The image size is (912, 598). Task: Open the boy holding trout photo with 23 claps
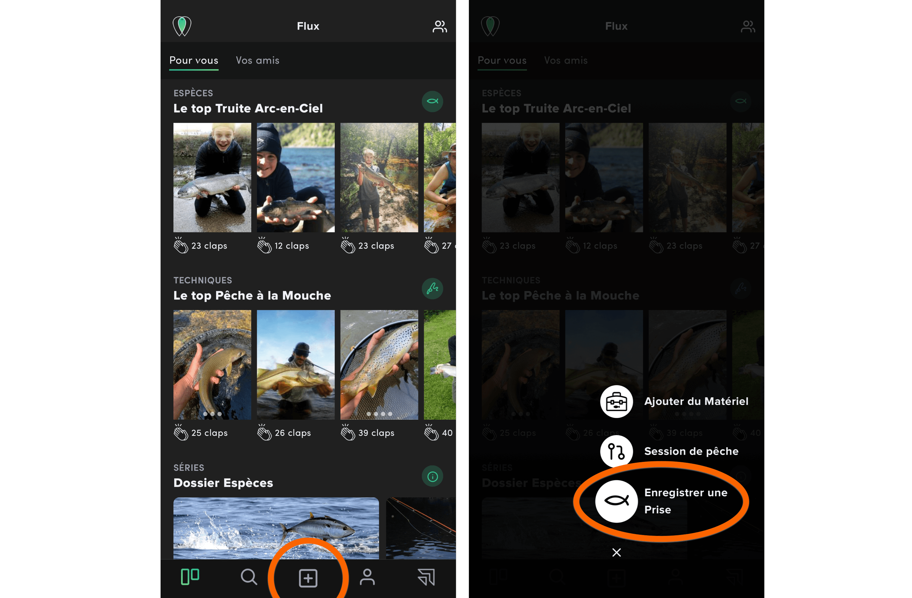(212, 177)
